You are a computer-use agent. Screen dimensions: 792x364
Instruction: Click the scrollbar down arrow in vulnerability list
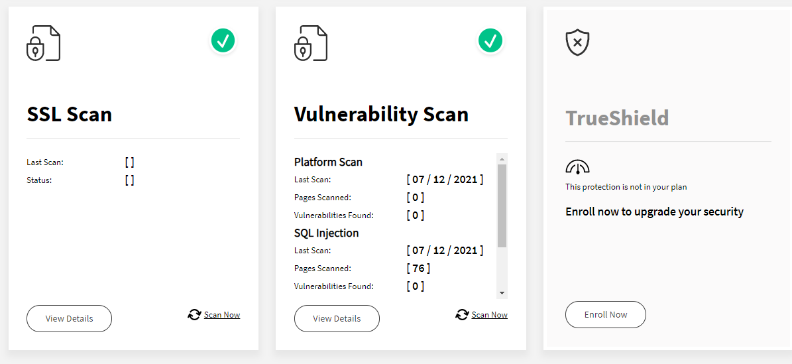(x=502, y=292)
